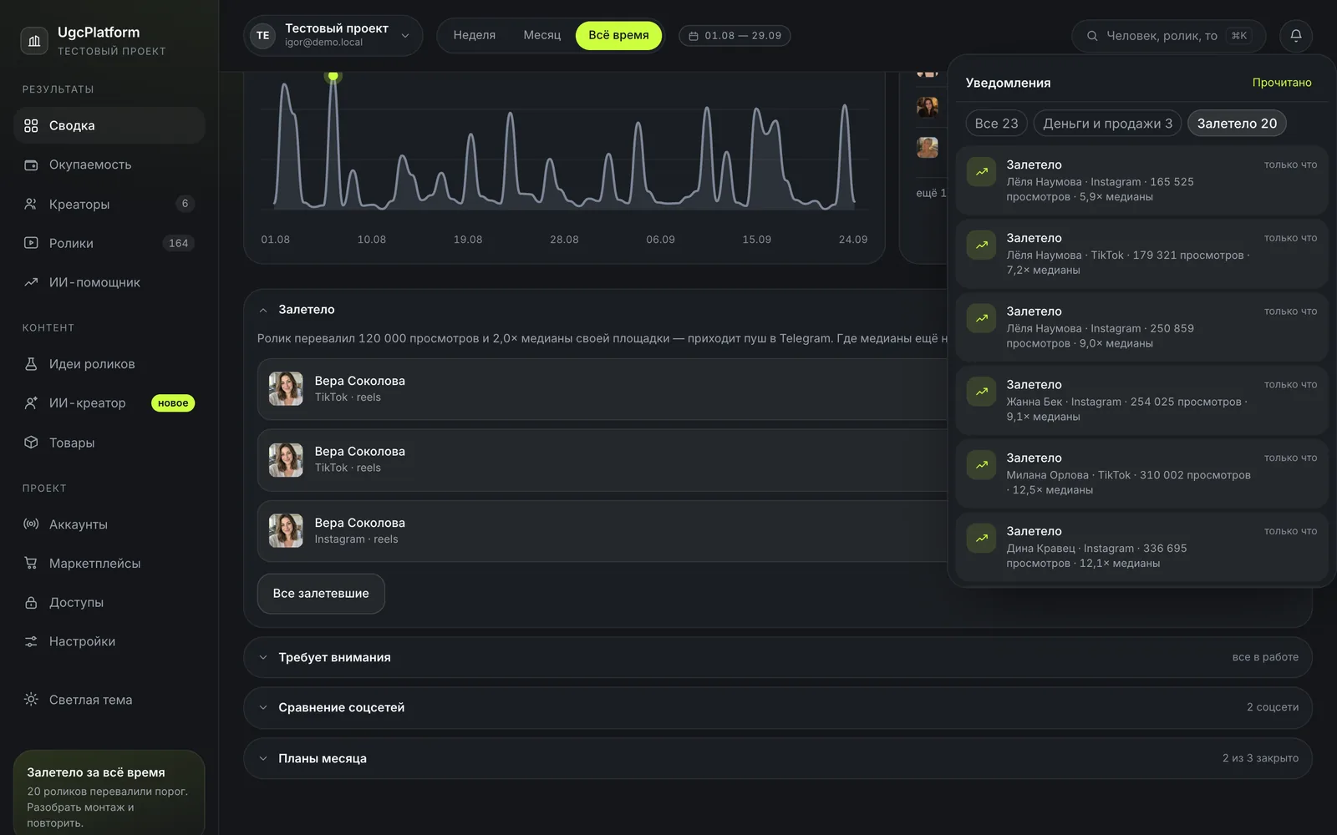Mark notifications as Прочитано

pyautogui.click(x=1282, y=83)
